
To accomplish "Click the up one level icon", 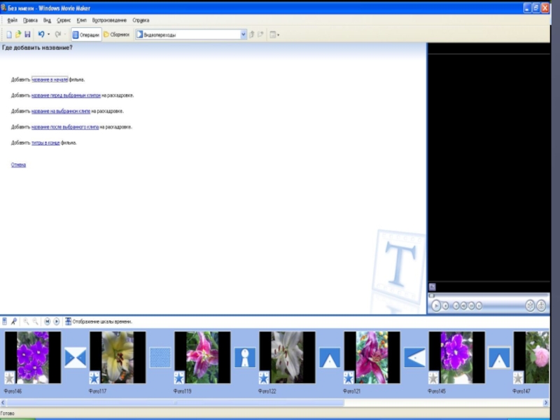I will pyautogui.click(x=251, y=34).
